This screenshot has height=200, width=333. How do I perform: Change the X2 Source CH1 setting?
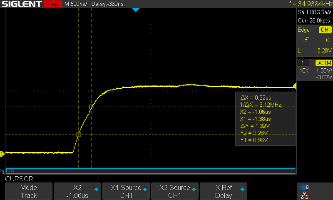pyautogui.click(x=174, y=191)
